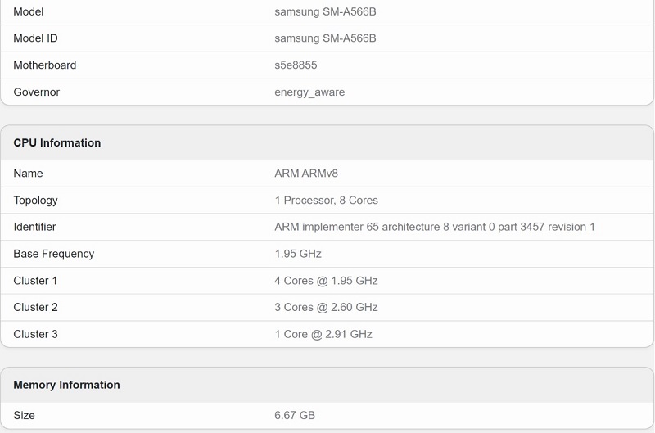Select the 'Motherboard' label
The image size is (655, 433).
click(x=45, y=65)
